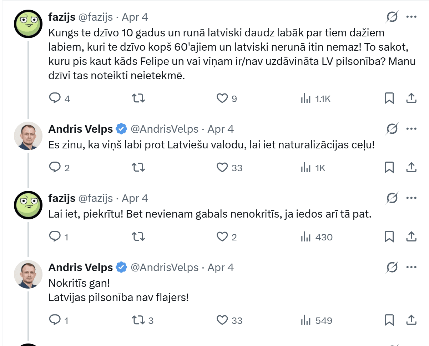Open Apr 4 timestamp of "Nokritīs gan!" tweet
Image resolution: width=429 pixels, height=346 pixels.
pyautogui.click(x=221, y=267)
